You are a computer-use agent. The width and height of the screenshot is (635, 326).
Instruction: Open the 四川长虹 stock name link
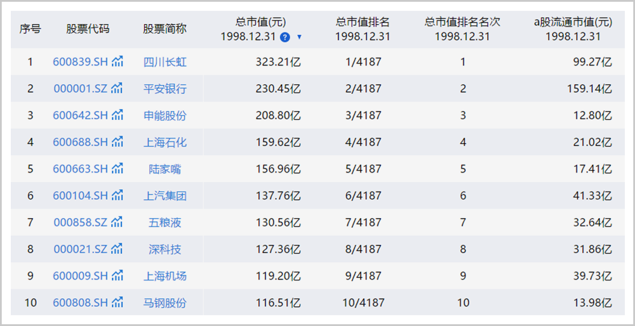click(165, 62)
